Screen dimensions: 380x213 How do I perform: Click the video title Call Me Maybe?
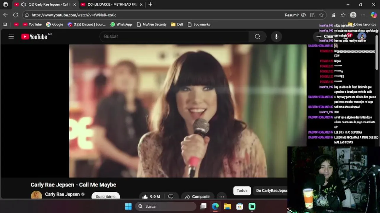pos(73,185)
